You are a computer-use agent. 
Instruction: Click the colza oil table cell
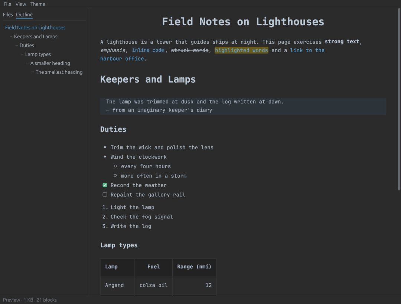[x=153, y=286]
